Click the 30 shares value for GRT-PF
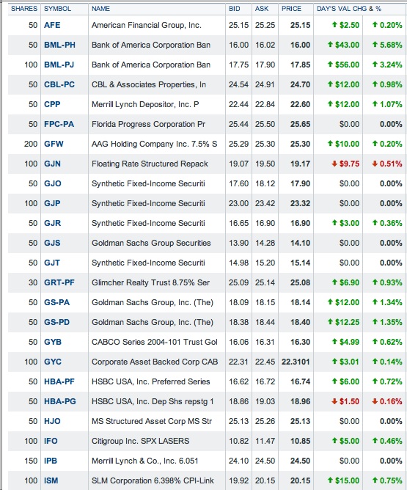The width and height of the screenshot is (407, 490). [x=33, y=282]
